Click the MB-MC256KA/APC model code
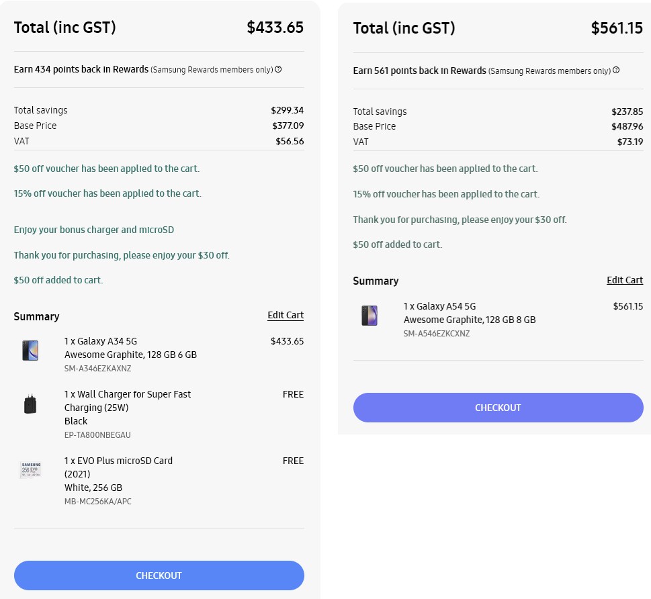 [98, 502]
